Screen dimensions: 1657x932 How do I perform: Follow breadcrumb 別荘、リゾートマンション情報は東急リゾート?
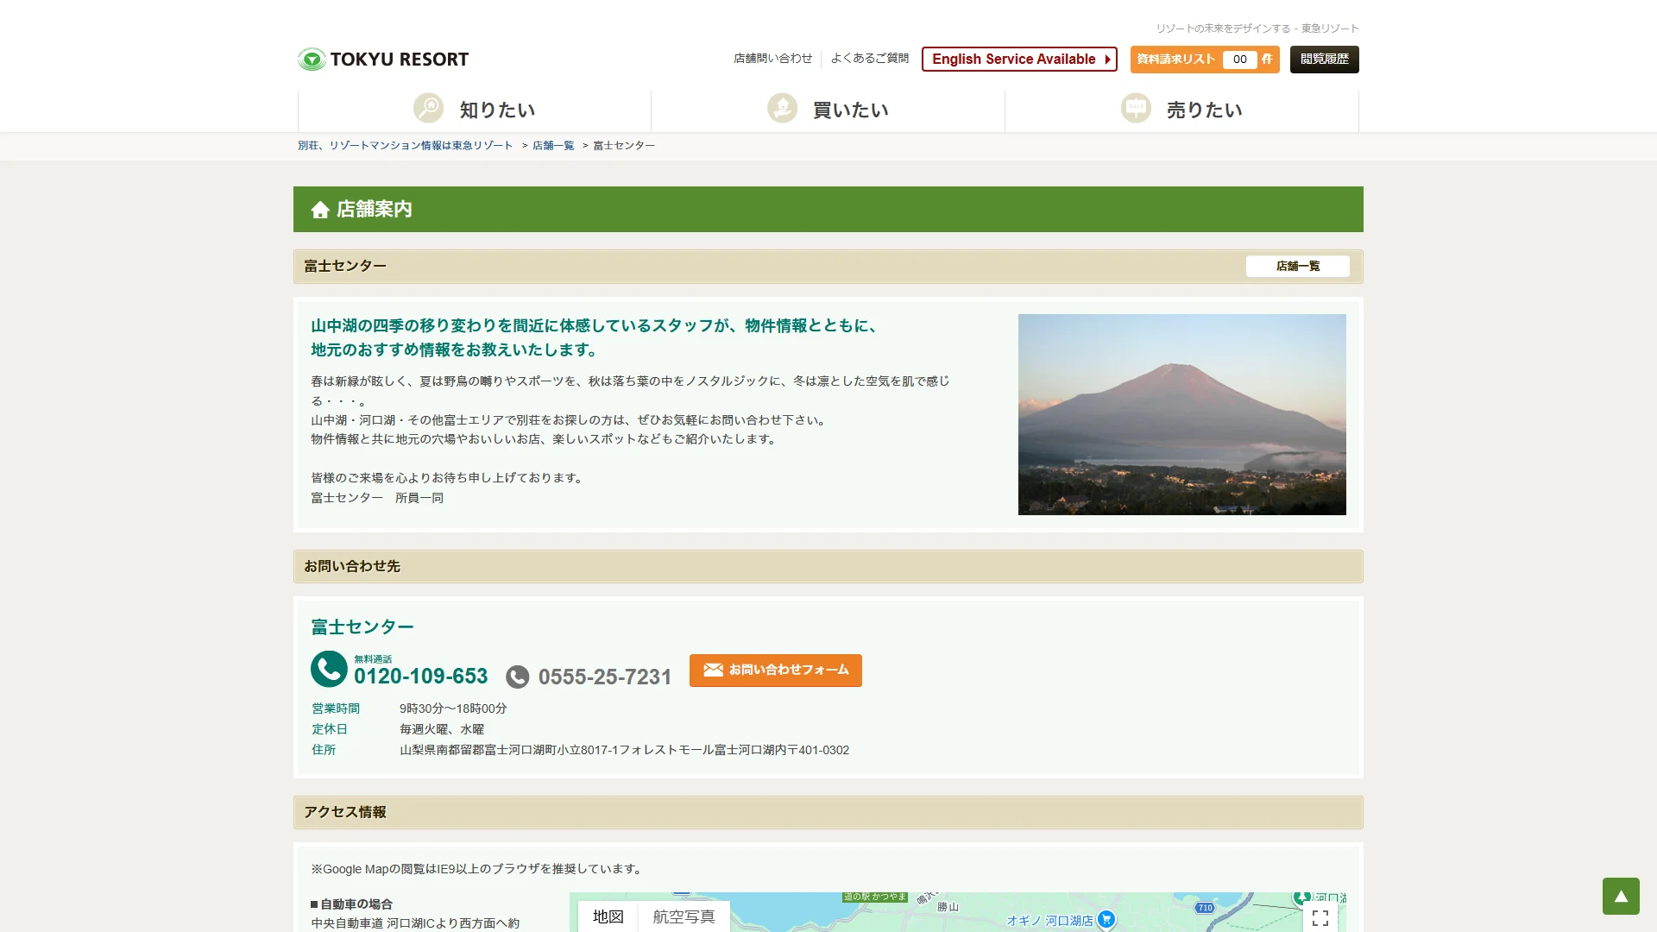click(405, 146)
